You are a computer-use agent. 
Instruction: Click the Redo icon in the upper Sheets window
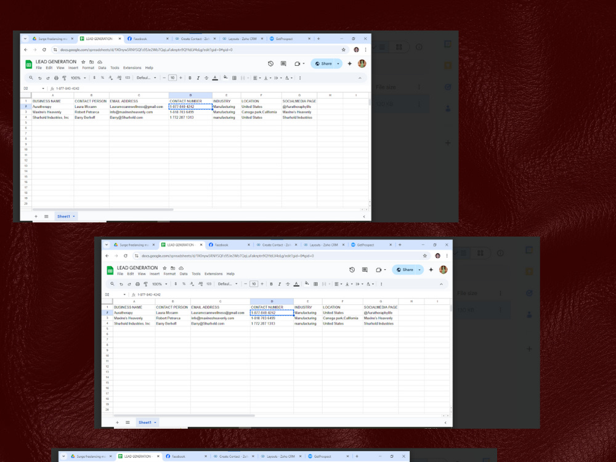click(48, 78)
